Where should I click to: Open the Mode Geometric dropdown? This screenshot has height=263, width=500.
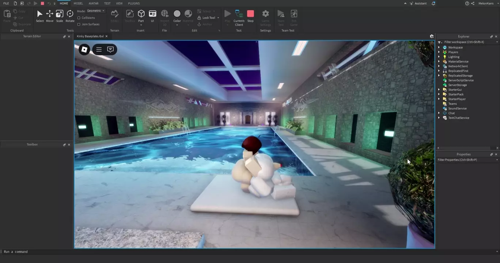tap(96, 11)
